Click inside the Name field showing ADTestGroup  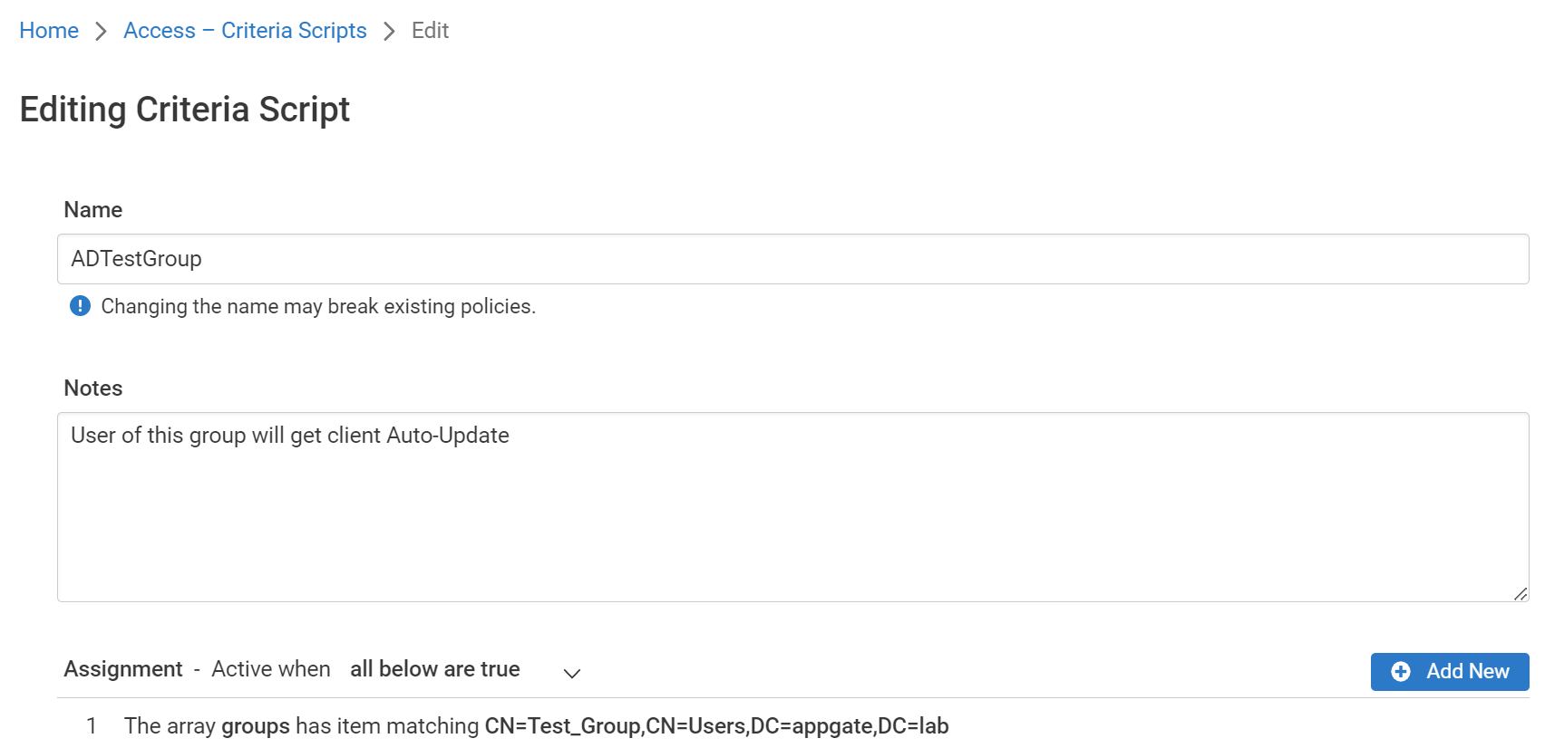click(x=363, y=259)
